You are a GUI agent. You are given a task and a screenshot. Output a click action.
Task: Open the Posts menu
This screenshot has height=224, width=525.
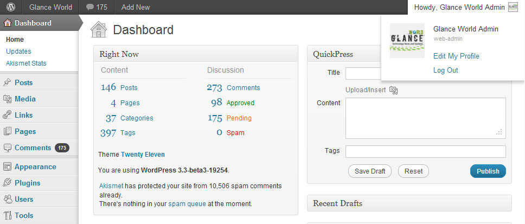click(23, 82)
